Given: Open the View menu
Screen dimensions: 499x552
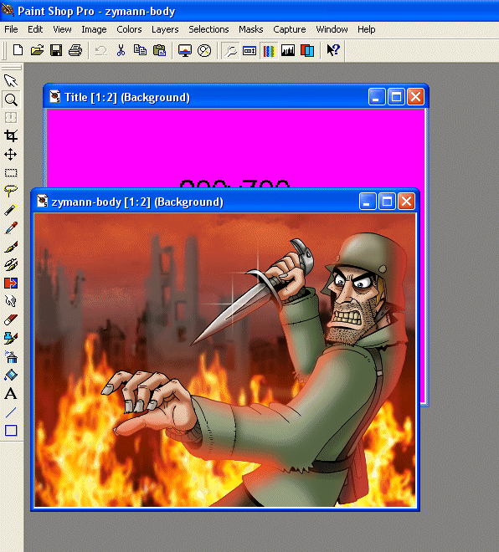Looking at the screenshot, I should (x=62, y=29).
